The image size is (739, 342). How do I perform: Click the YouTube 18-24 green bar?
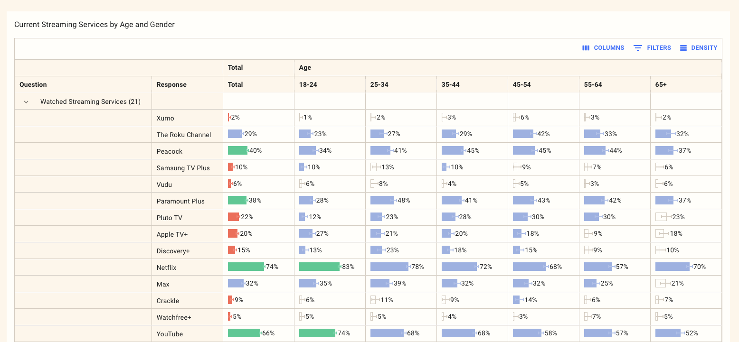click(317, 333)
